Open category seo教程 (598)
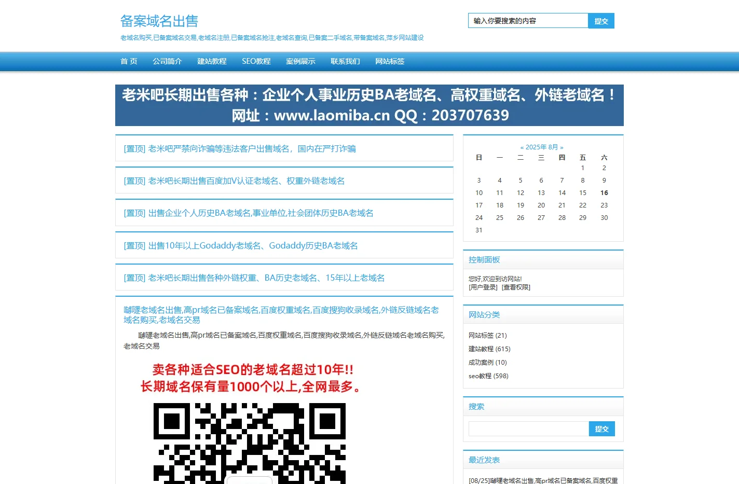The width and height of the screenshot is (739, 484). pyautogui.click(x=488, y=376)
